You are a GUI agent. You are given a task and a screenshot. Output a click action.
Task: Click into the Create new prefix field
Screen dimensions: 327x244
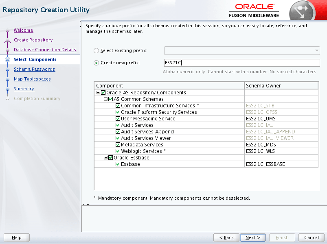coord(242,63)
